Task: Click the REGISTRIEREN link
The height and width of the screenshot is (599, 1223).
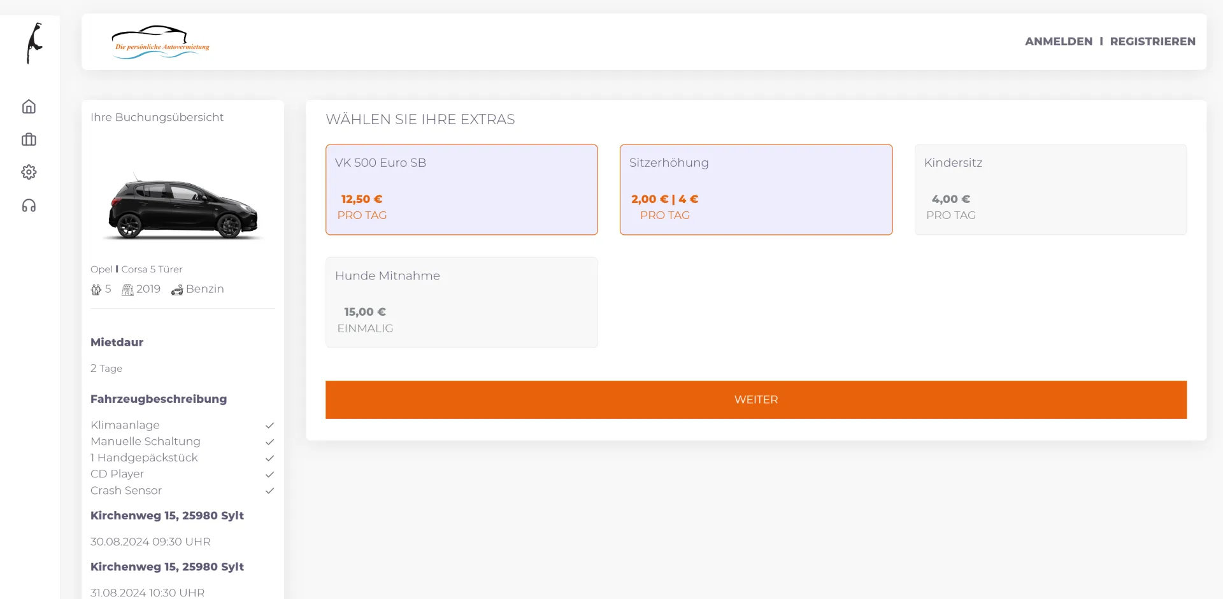Action: (x=1153, y=41)
